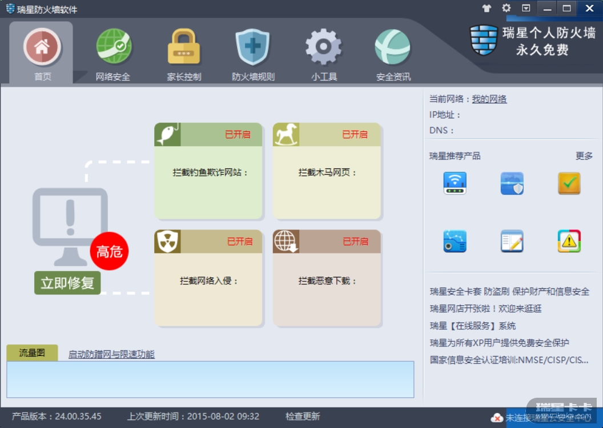Maximize the firewall window
603x428 pixels.
(567, 8)
